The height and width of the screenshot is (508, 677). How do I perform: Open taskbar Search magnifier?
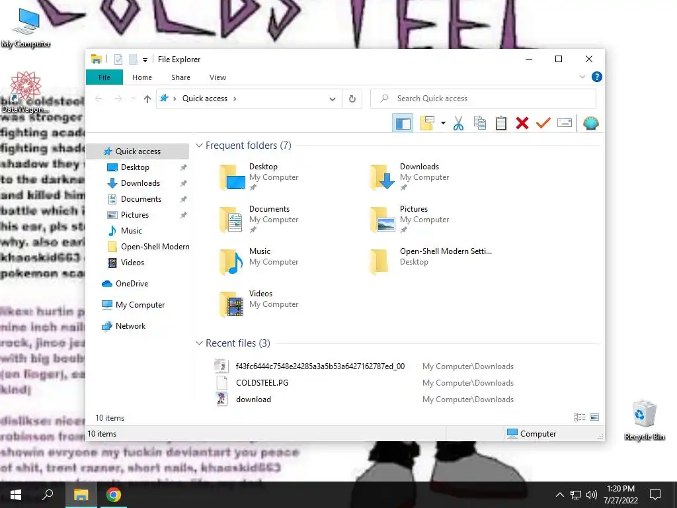(x=48, y=495)
